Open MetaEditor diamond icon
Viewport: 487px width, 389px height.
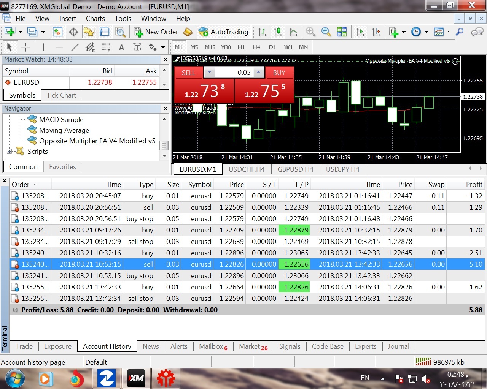tap(188, 32)
